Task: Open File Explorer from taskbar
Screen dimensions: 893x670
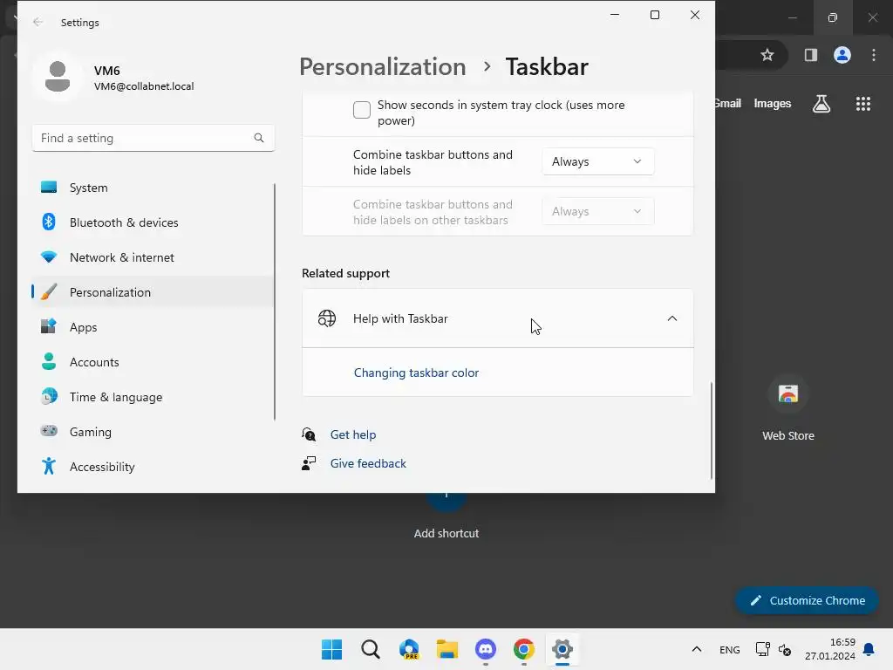Action: [447, 649]
